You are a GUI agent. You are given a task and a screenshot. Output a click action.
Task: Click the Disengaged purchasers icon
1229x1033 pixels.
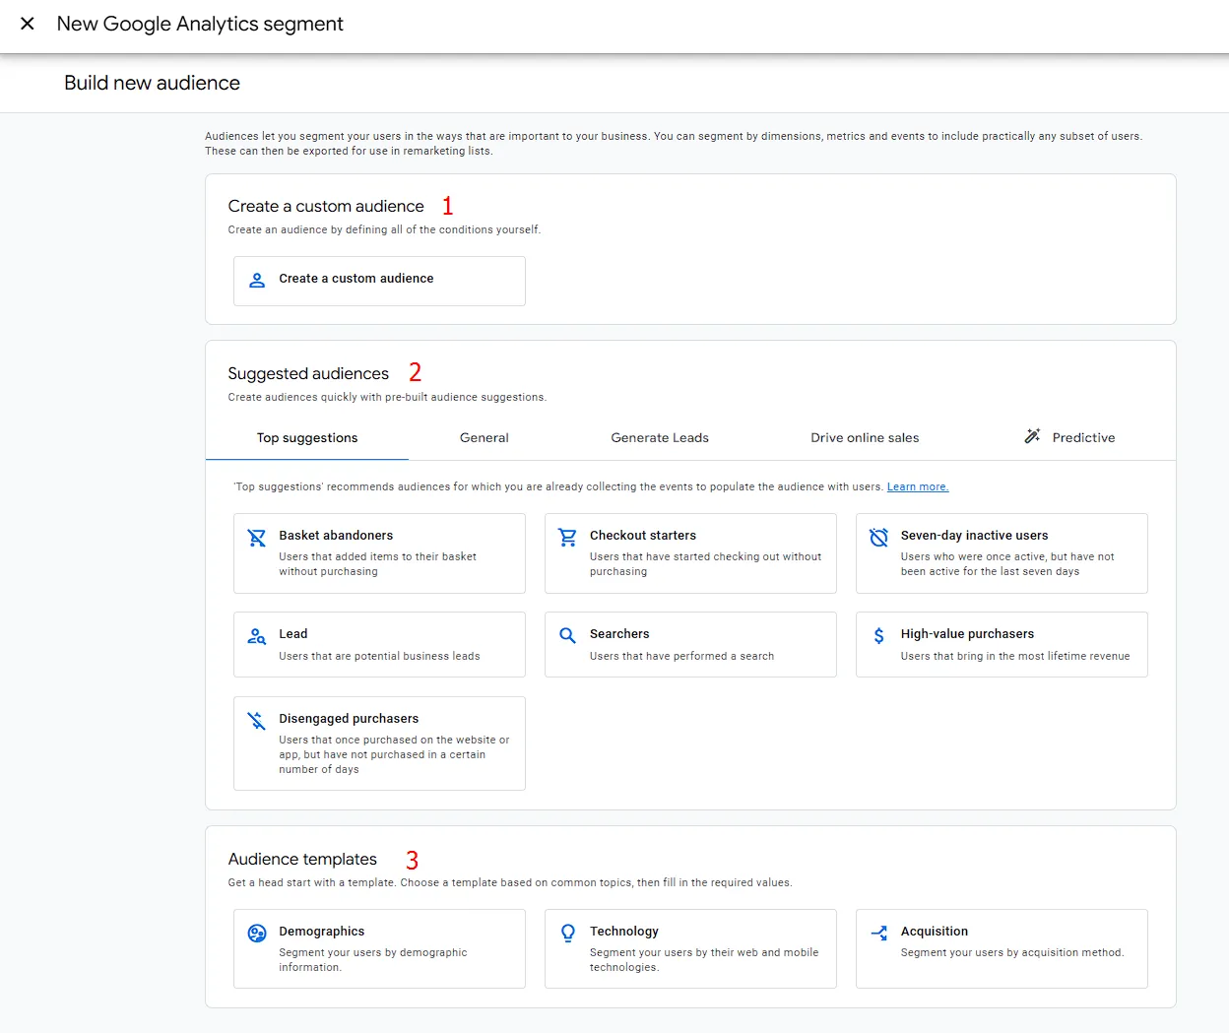coord(257,721)
